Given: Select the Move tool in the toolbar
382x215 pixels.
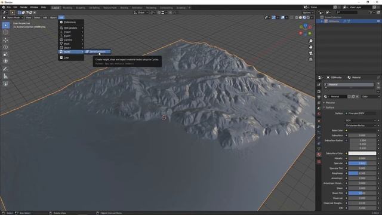Looking at the screenshot, I should point(5,40).
